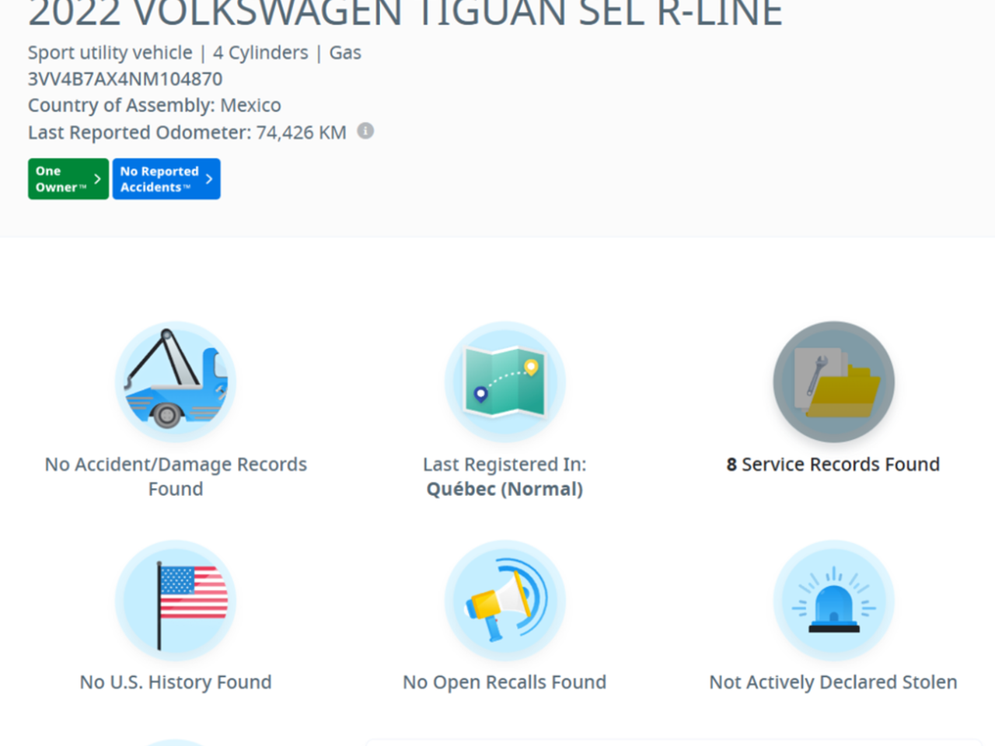The image size is (995, 746).
Task: Open the No Open Recalls Found label
Action: (504, 682)
